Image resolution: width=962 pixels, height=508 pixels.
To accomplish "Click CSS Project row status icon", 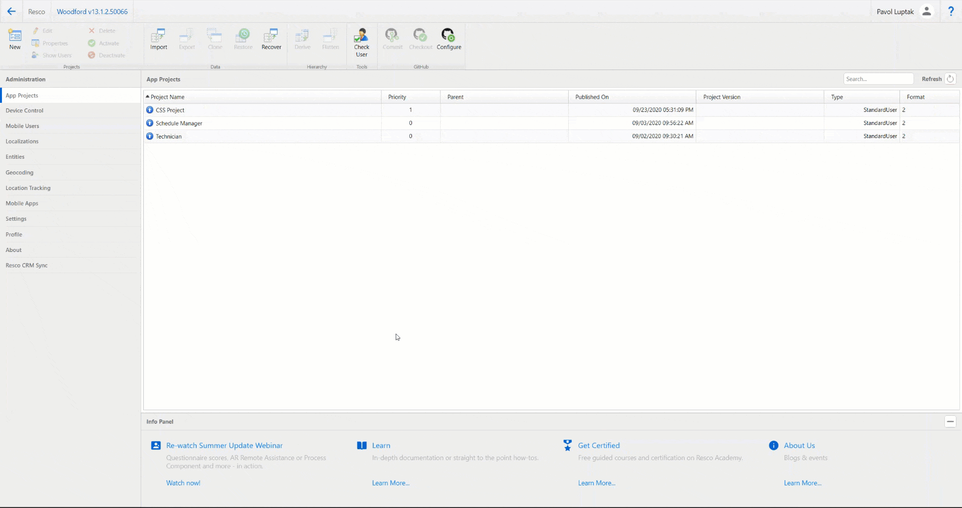I will pyautogui.click(x=150, y=110).
